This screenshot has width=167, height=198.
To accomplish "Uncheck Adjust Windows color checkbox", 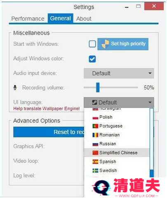I will [92, 59].
